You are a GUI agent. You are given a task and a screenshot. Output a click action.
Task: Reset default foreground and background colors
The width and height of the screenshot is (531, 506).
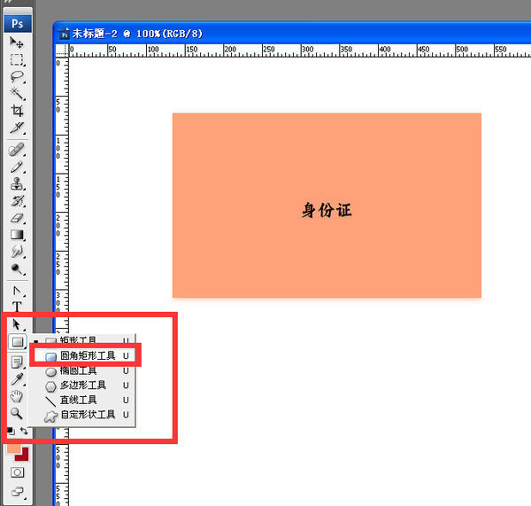[12, 431]
